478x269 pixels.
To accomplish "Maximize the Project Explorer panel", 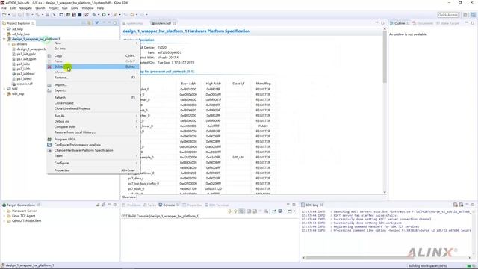I will pos(115,23).
